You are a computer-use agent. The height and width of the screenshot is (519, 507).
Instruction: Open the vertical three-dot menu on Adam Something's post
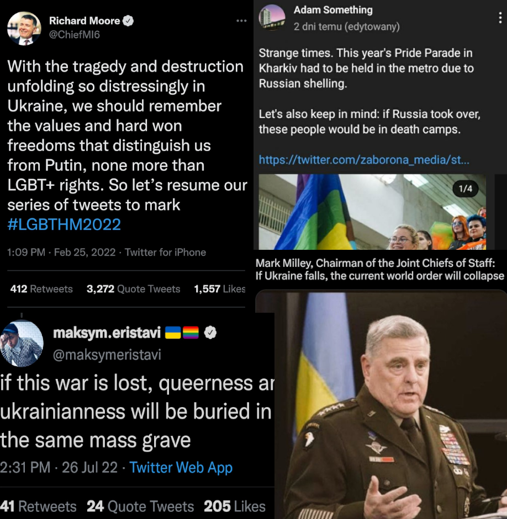(x=500, y=18)
